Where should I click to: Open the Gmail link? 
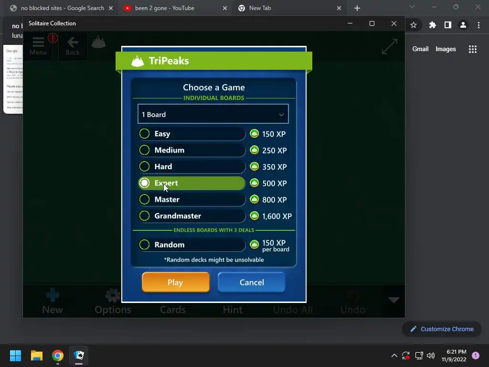click(x=420, y=49)
